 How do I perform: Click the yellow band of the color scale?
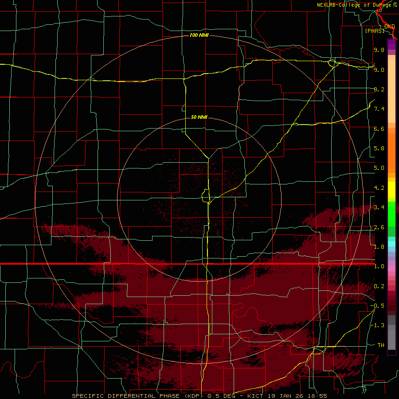point(391,190)
